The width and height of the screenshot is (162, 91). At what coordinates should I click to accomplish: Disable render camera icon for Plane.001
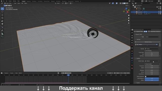pyautogui.click(x=160, y=12)
